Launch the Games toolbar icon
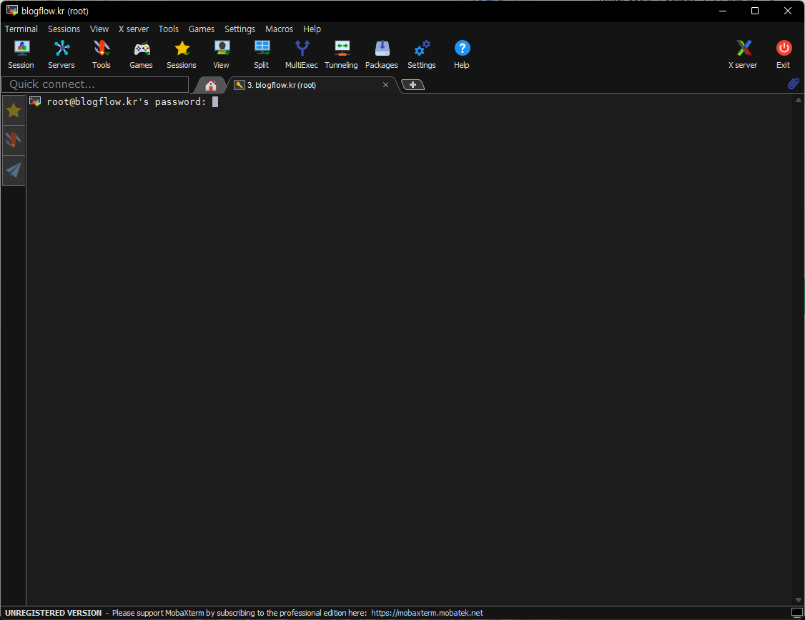The height and width of the screenshot is (620, 805). click(x=141, y=54)
